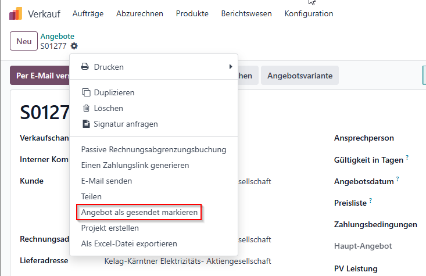Select Einen Zahlungslink generieren
The height and width of the screenshot is (276, 426).
135,165
